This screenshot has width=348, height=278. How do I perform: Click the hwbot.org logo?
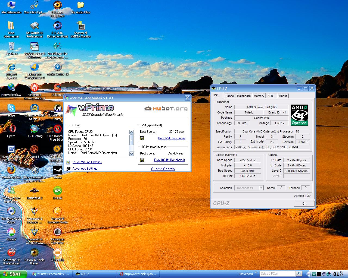point(166,109)
